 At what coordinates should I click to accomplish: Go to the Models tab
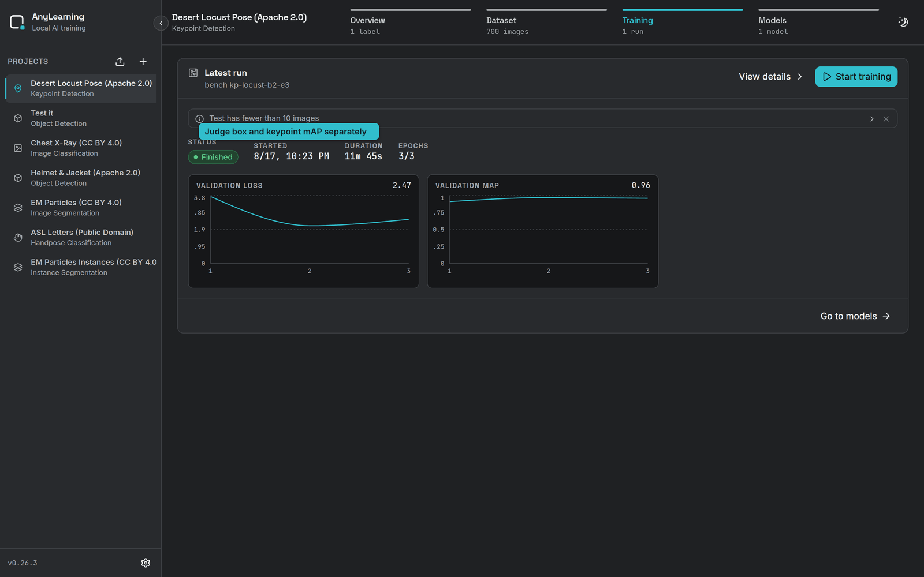point(818,23)
